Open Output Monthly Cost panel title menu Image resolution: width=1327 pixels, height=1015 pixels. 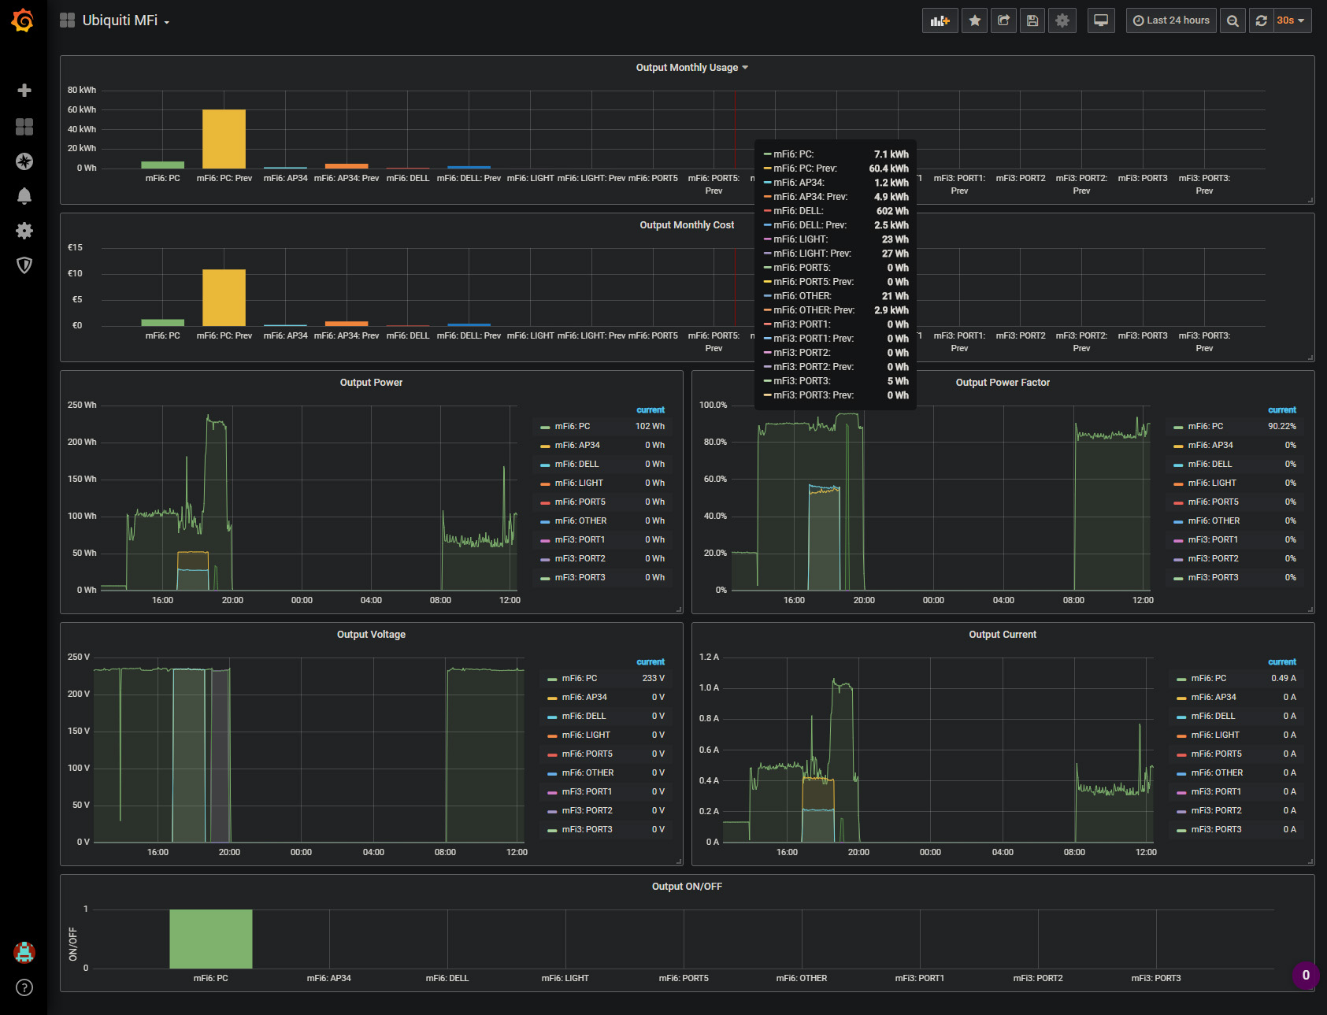(687, 225)
